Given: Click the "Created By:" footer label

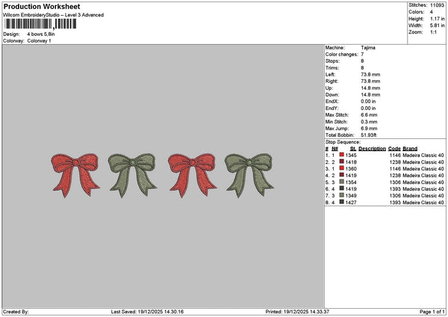Looking at the screenshot, I should click(16, 312).
